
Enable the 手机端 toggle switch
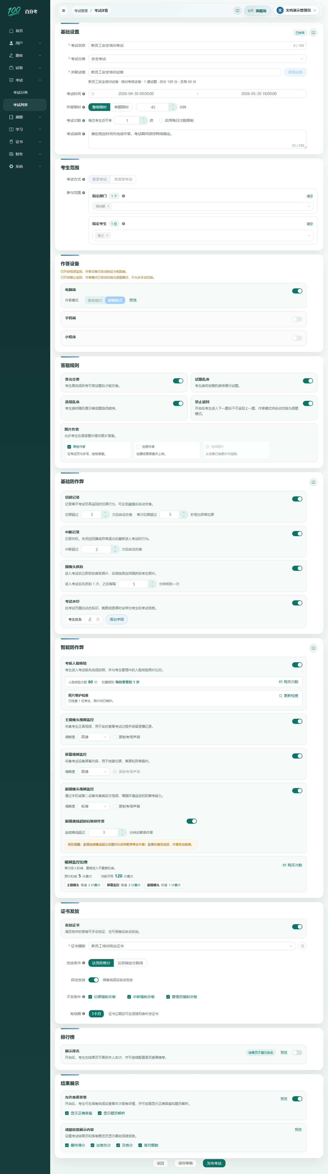tap(297, 319)
